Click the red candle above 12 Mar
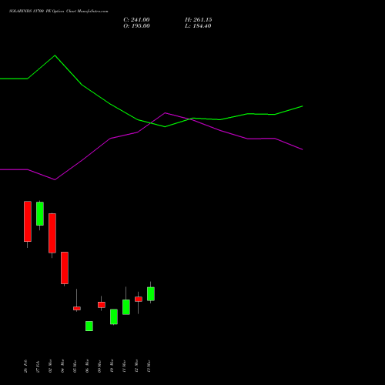 (139, 299)
